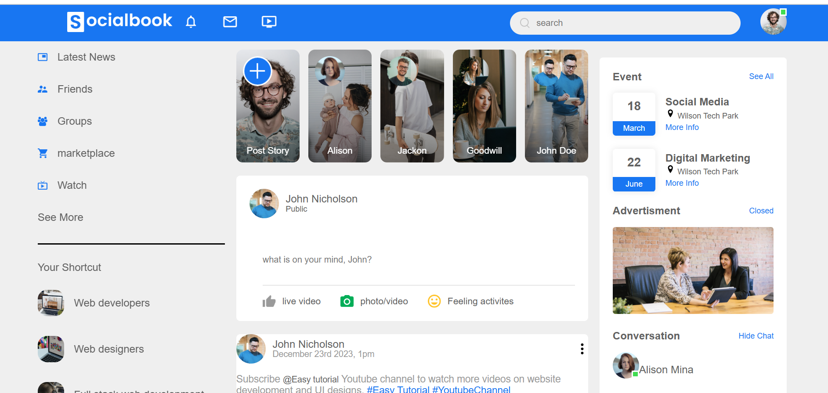
Task: Click photo/video text label
Action: tap(384, 301)
